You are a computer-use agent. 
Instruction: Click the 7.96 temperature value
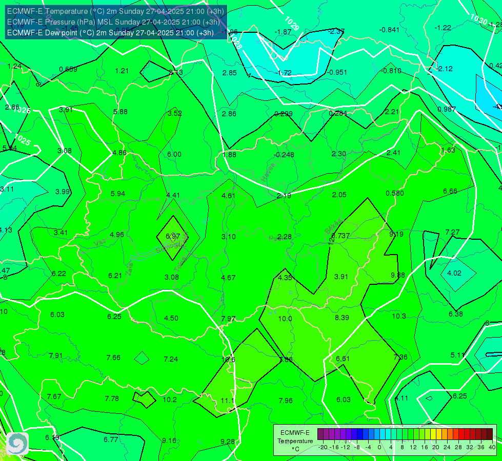(x=286, y=401)
